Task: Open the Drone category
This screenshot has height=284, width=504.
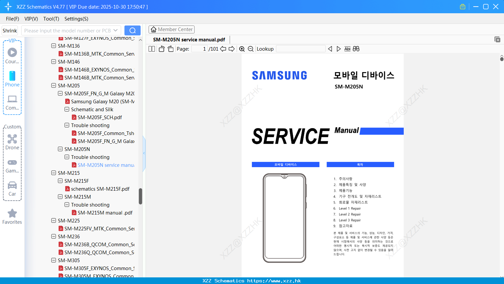Action: 12,142
